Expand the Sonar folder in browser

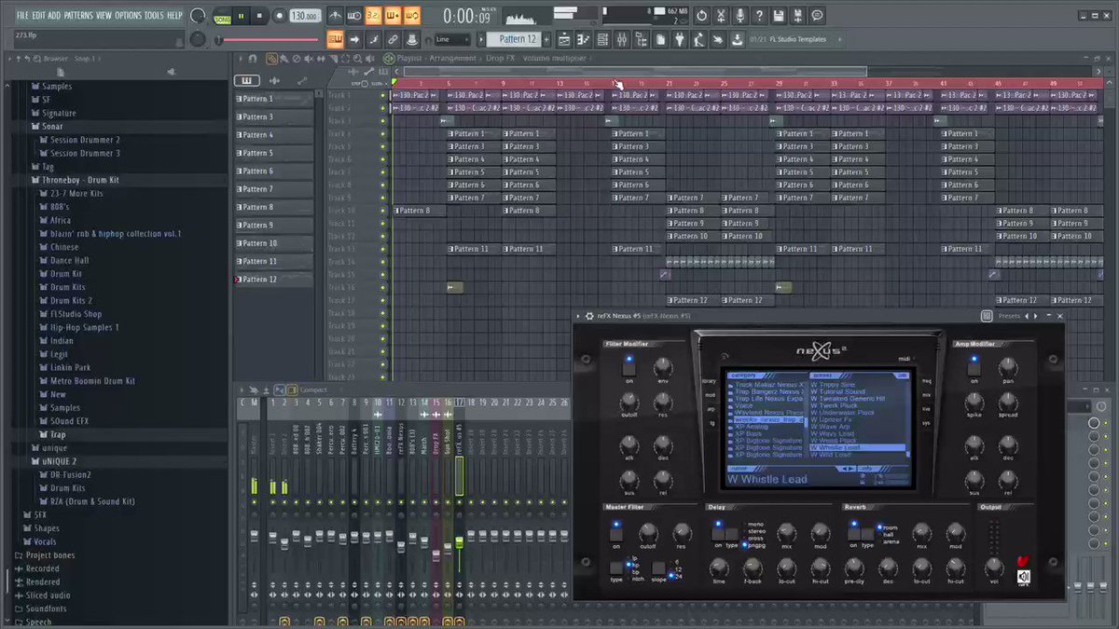coord(54,126)
